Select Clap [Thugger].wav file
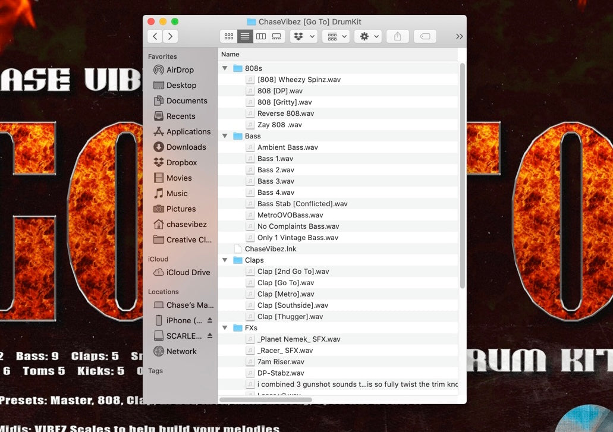This screenshot has width=613, height=432. click(x=338, y=317)
